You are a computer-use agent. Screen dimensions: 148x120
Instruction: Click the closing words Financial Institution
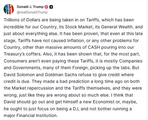pyautogui.click(x=37, y=115)
